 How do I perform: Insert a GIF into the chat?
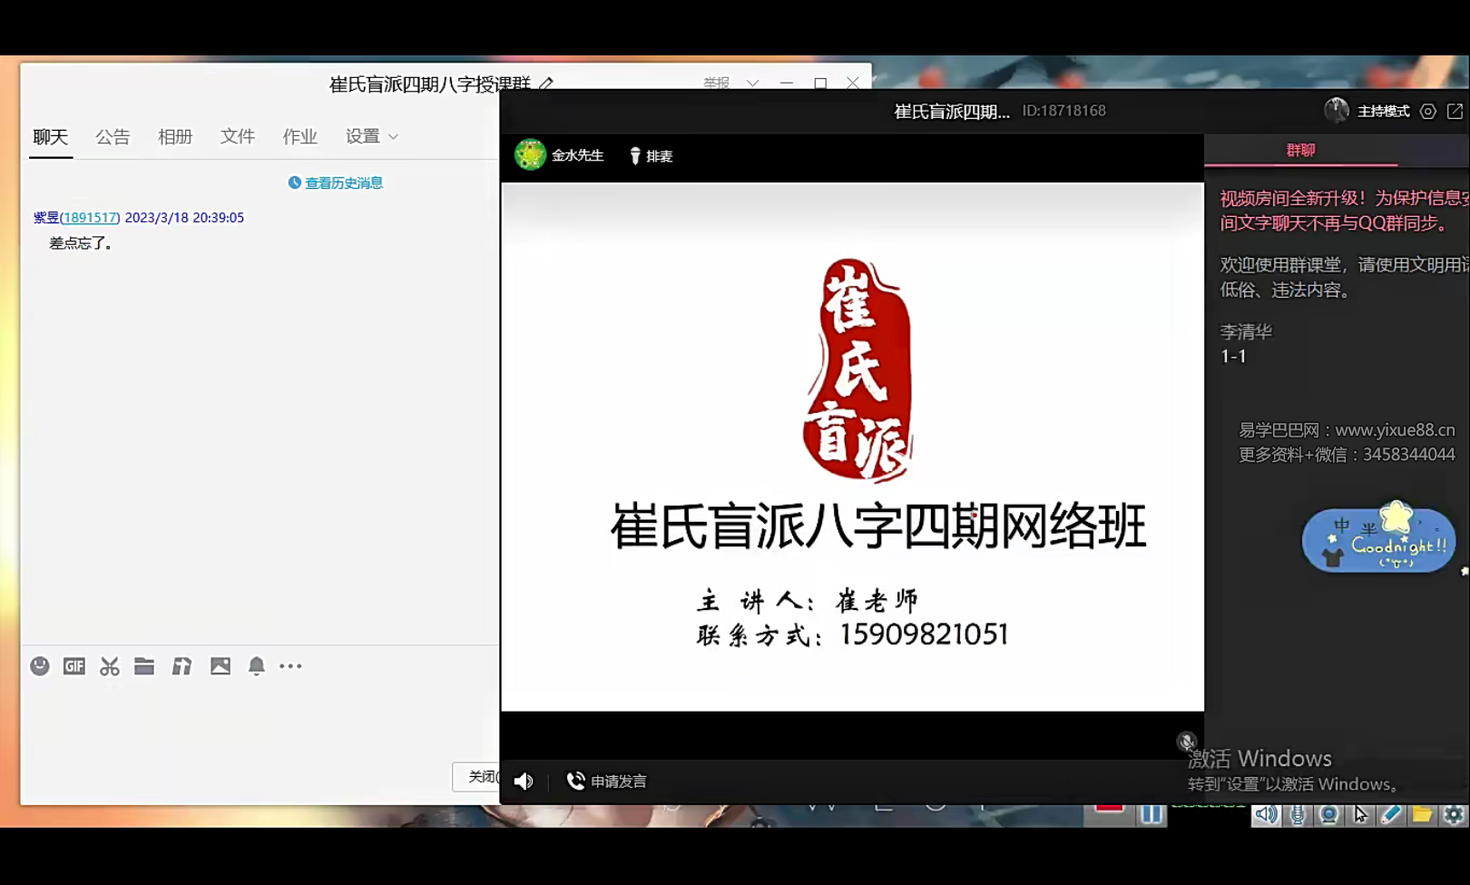point(74,665)
